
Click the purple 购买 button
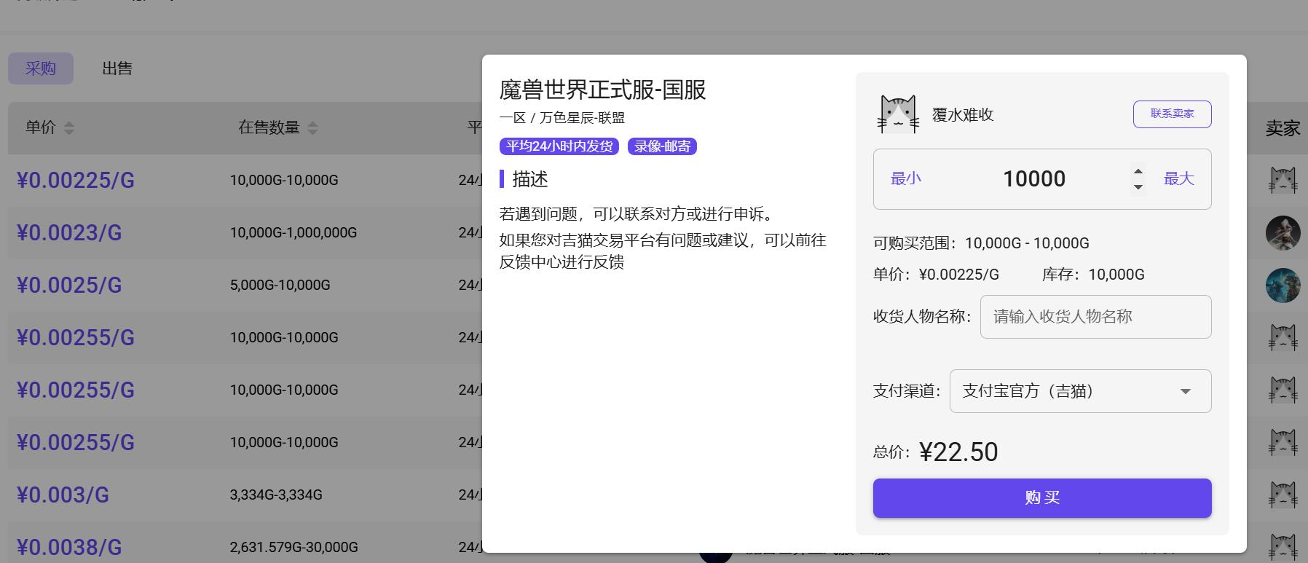point(1042,498)
